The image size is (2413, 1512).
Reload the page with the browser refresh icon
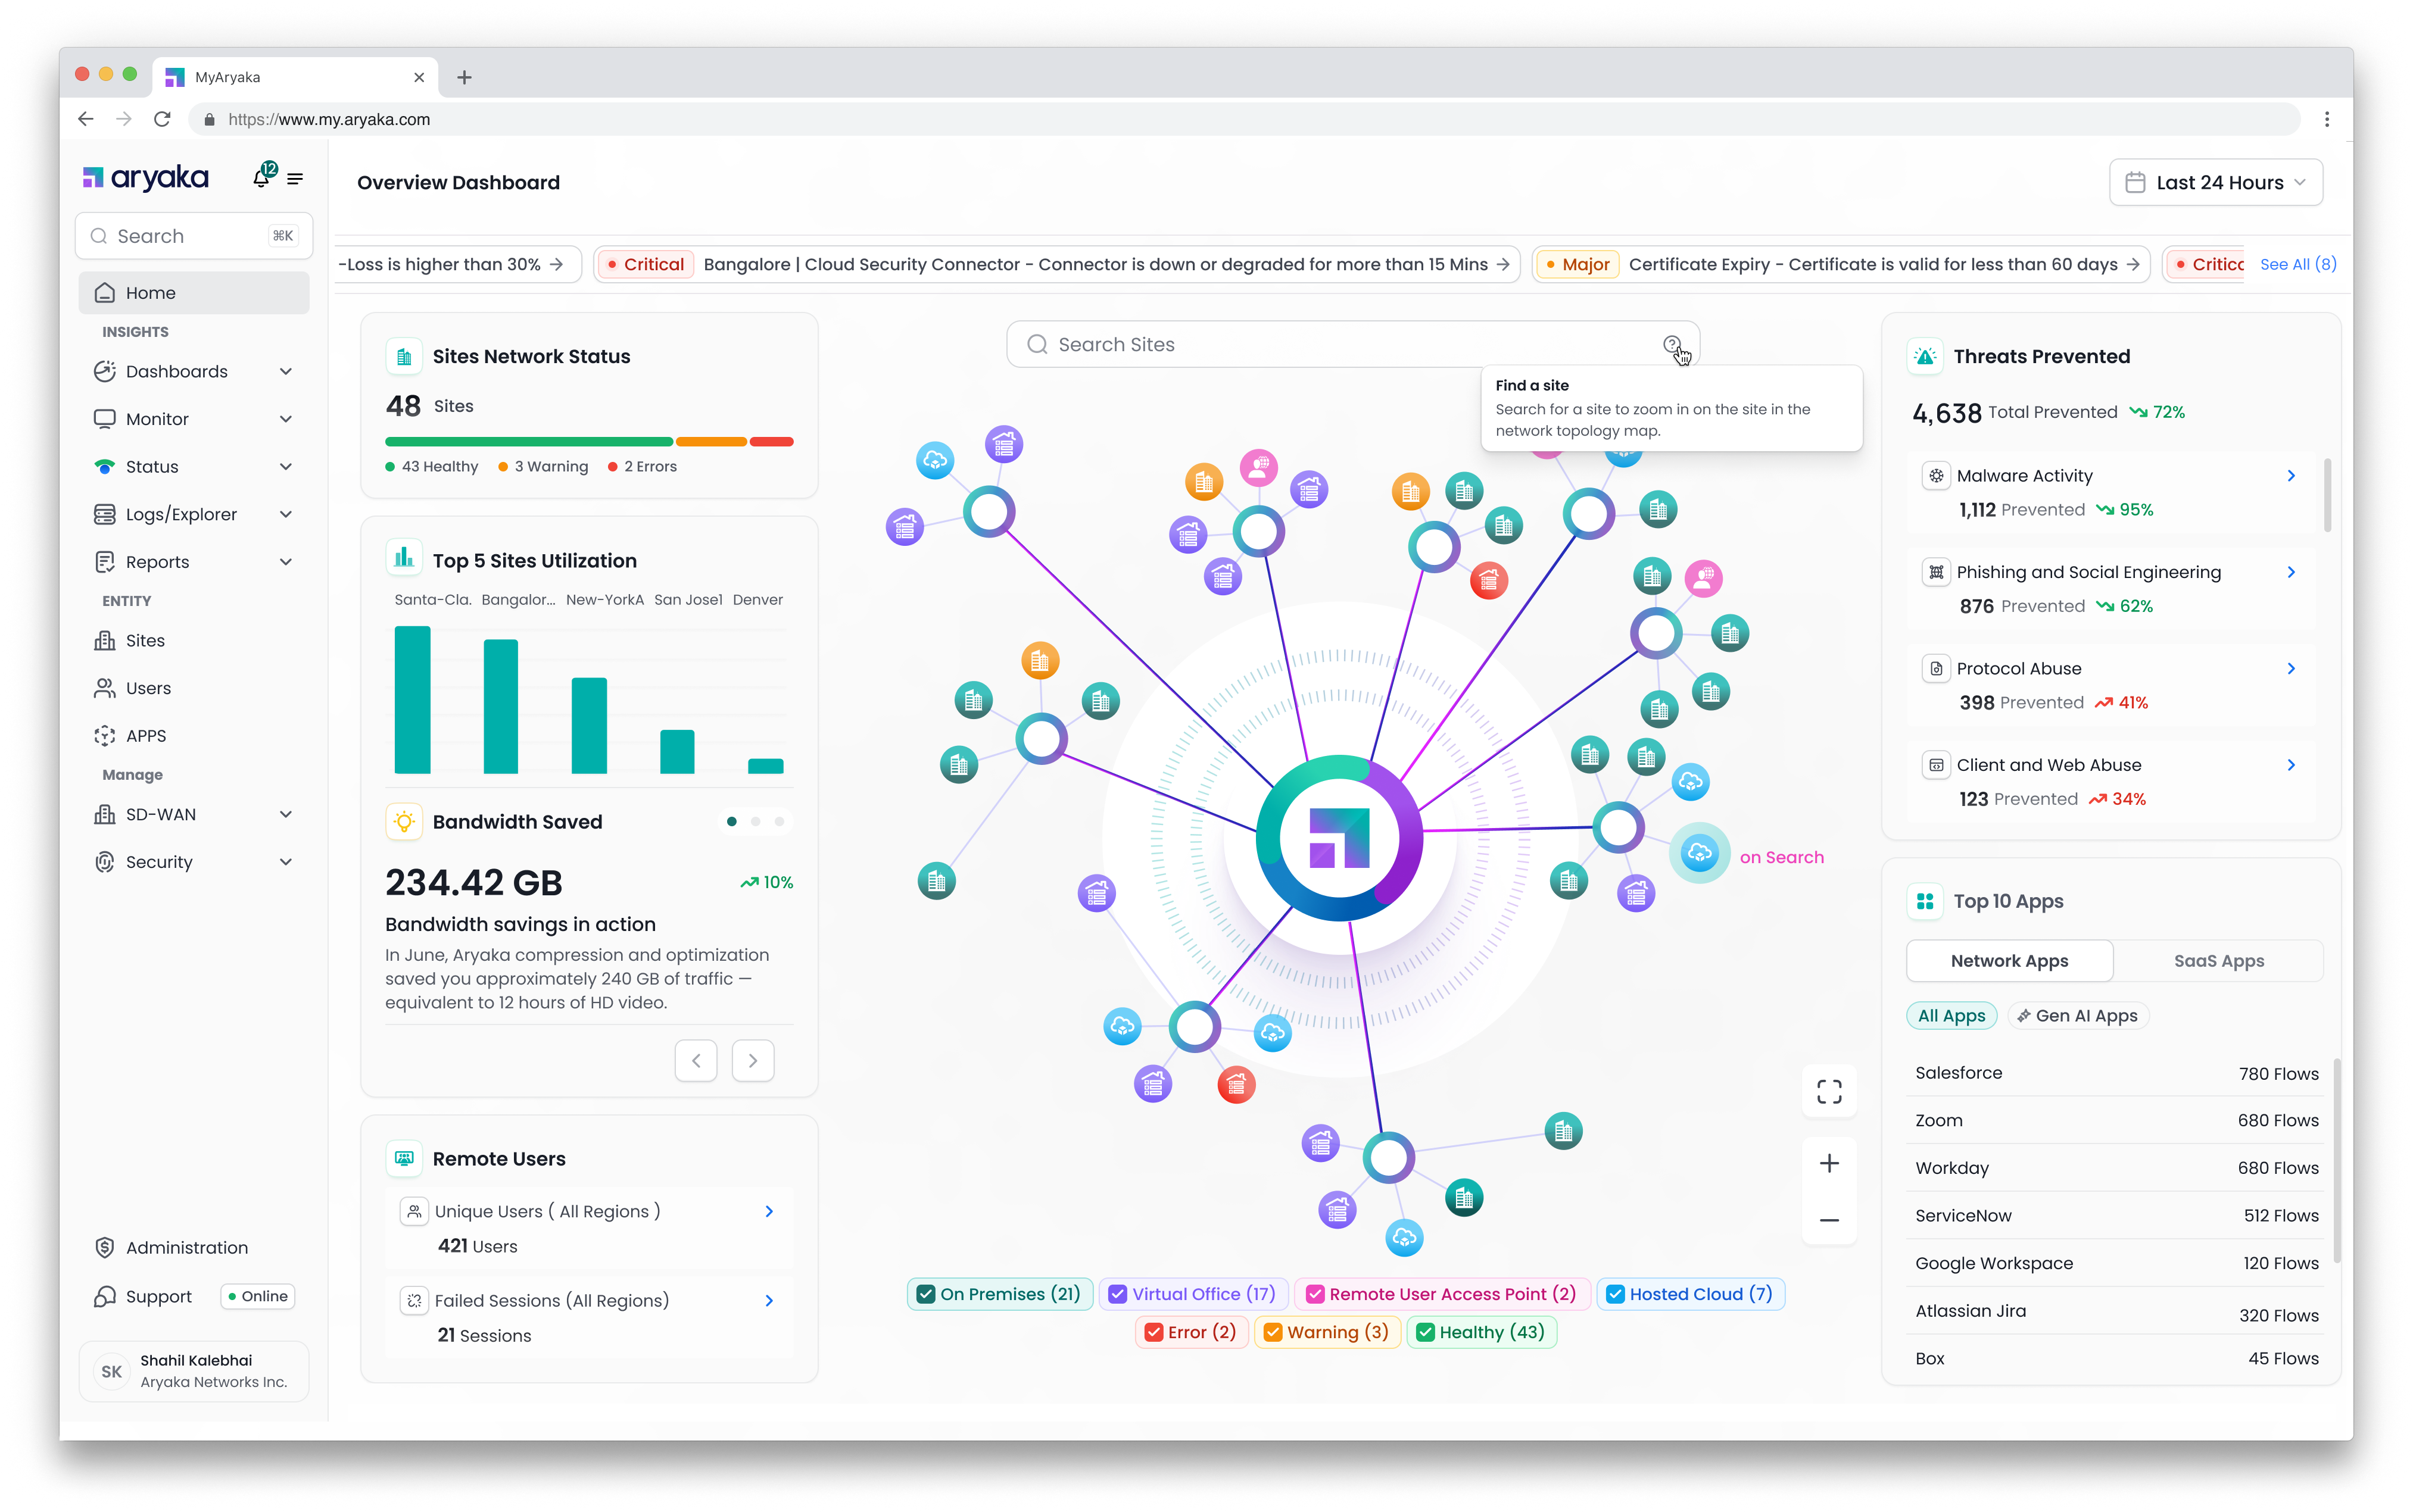[x=162, y=119]
